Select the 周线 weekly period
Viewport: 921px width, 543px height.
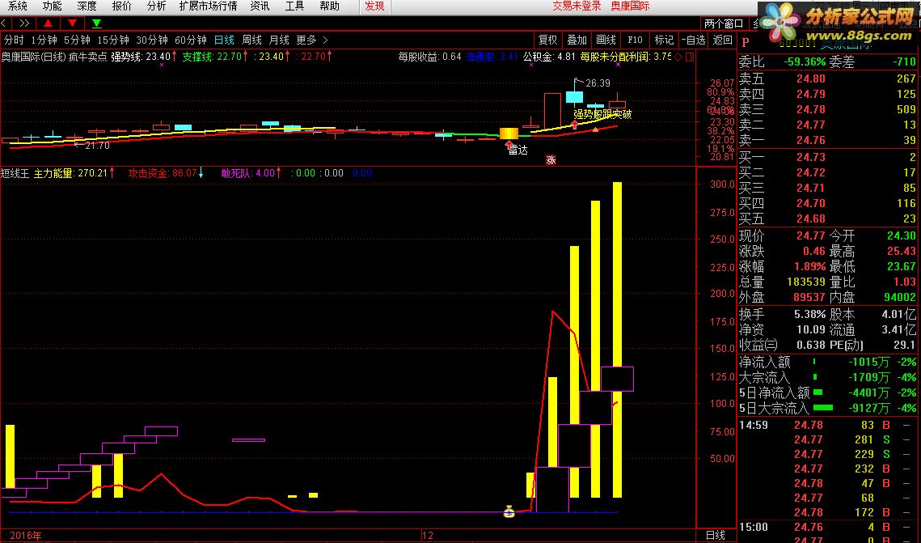[x=251, y=40]
